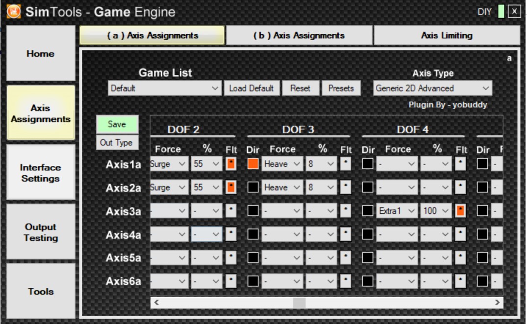Click the left arrow of the horizontal scrollbar
Image resolution: width=527 pixels, height=325 pixels.
point(156,302)
